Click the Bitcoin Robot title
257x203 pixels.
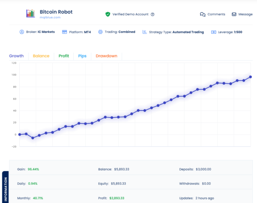tap(56, 12)
